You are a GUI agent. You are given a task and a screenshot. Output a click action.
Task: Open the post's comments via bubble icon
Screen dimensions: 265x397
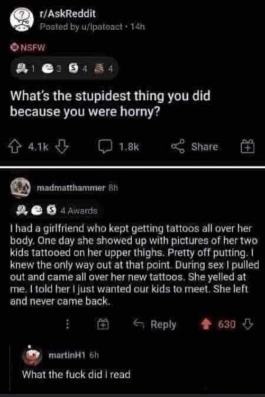pos(105,147)
